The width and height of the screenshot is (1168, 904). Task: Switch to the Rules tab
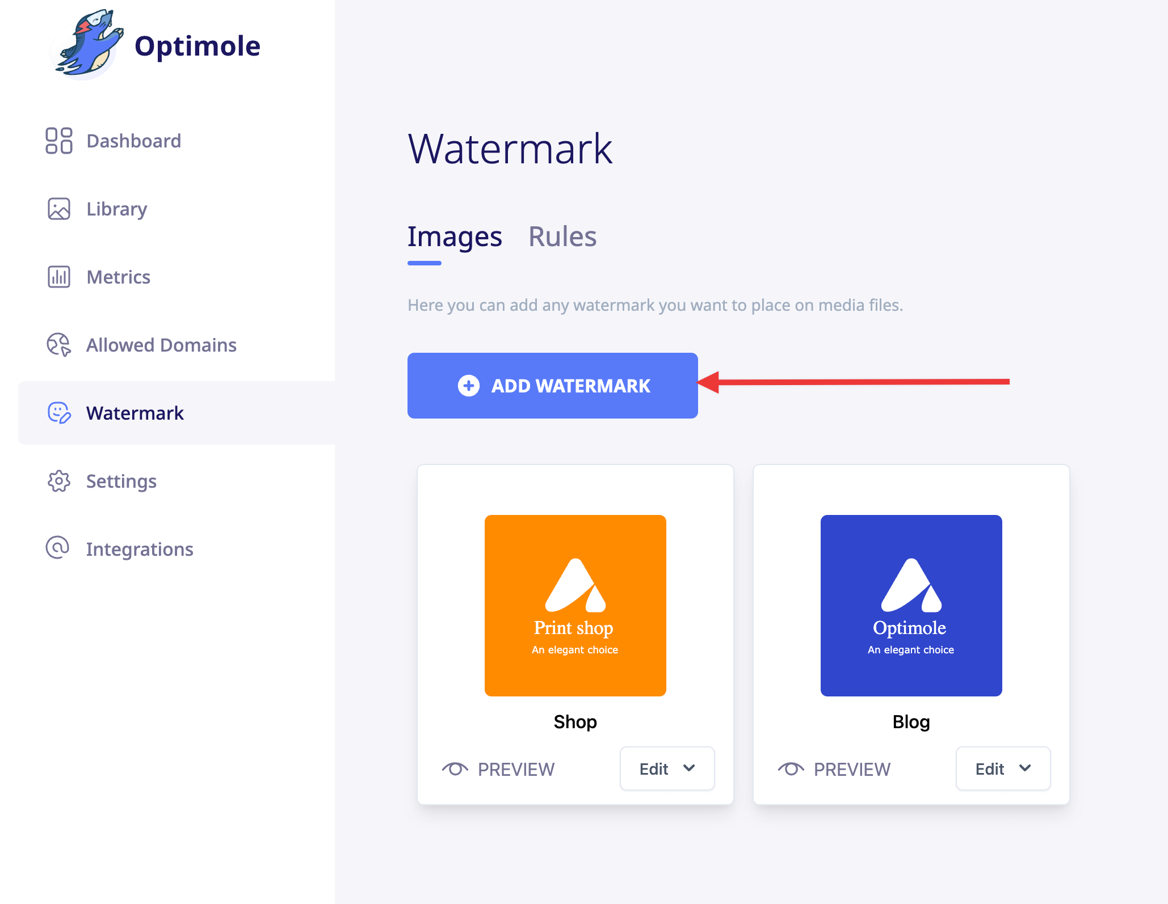(562, 236)
